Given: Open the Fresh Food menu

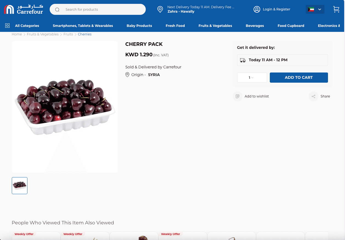Looking at the screenshot, I should tap(175, 26).
